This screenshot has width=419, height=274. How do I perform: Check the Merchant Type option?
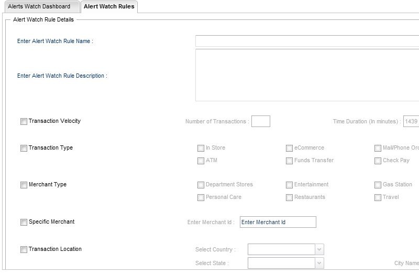24,185
